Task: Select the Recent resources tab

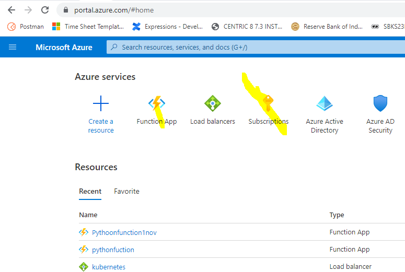Action: click(x=90, y=191)
